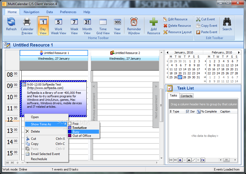Click the task list horizontal scrollbar thumb
The width and height of the screenshot is (246, 174).
[x=226, y=160]
